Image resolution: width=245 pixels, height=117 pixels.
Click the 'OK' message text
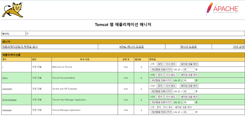pyautogui.click(x=28, y=33)
